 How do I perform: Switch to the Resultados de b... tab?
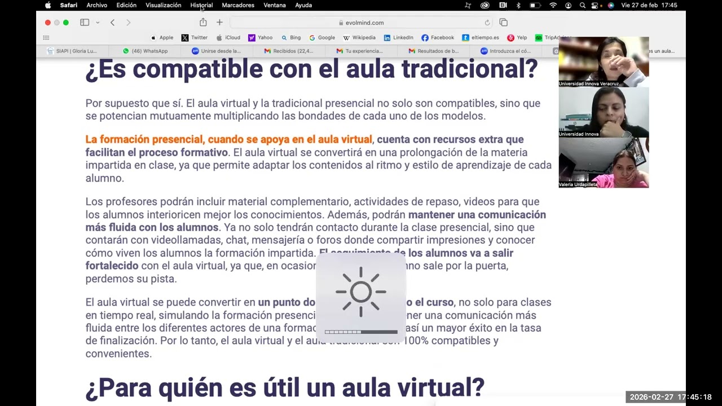pyautogui.click(x=433, y=51)
